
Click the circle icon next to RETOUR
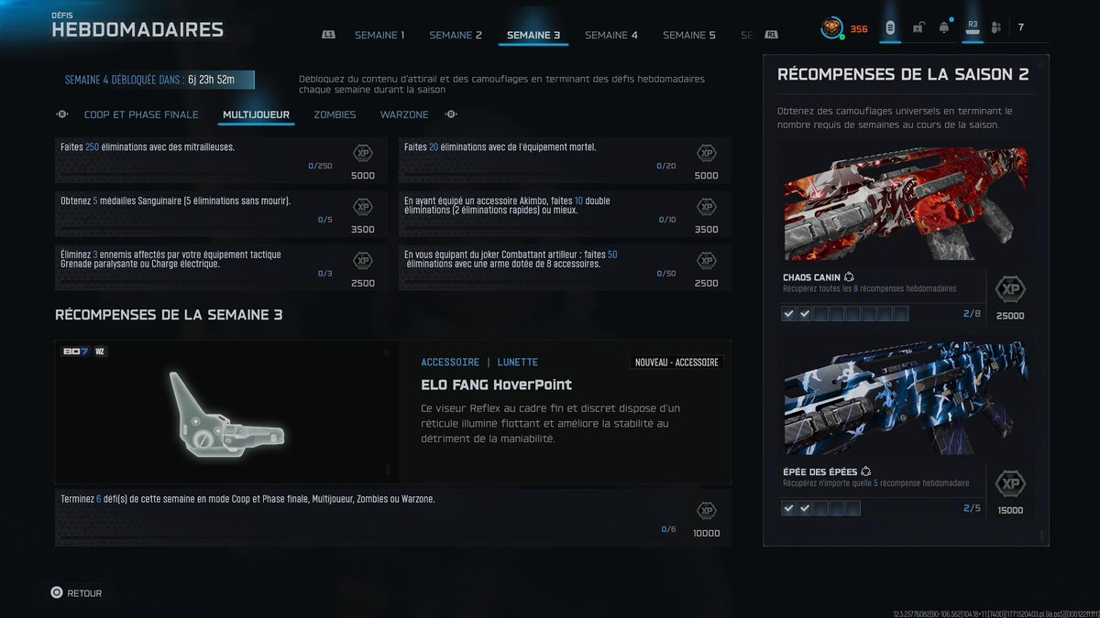pyautogui.click(x=57, y=592)
